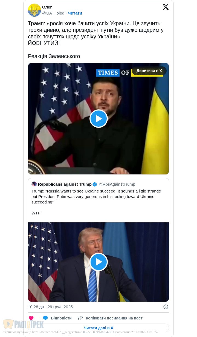Click the Дивитися в X button
The width and height of the screenshot is (197, 337).
point(149,71)
